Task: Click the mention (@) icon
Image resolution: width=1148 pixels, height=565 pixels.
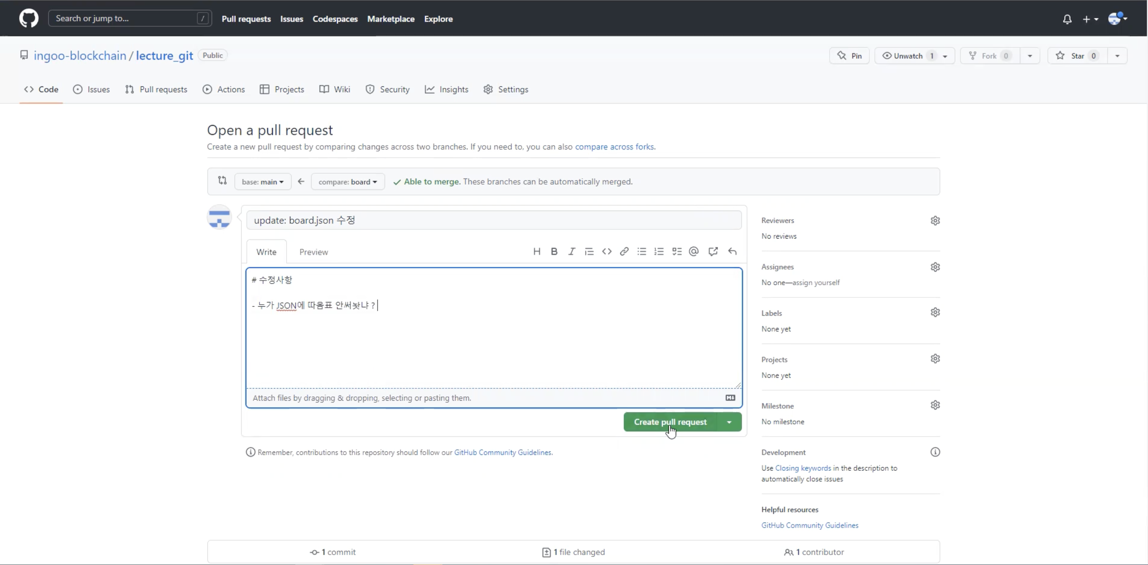Action: (x=693, y=252)
